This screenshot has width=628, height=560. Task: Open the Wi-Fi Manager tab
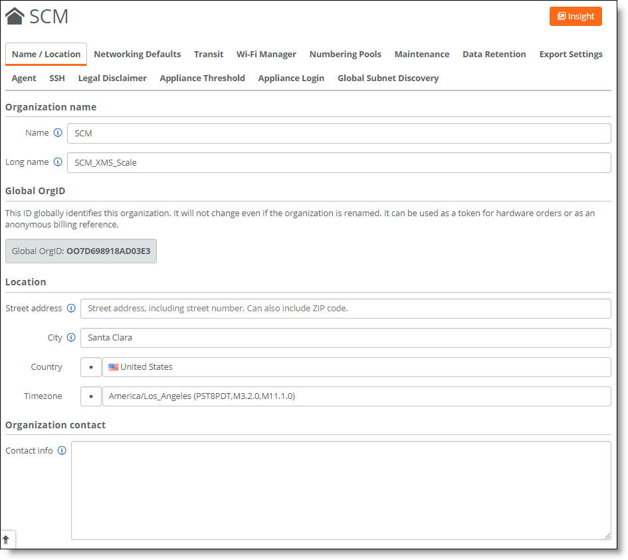[266, 54]
